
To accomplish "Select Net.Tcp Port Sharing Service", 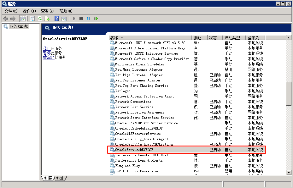I will coord(142,86).
